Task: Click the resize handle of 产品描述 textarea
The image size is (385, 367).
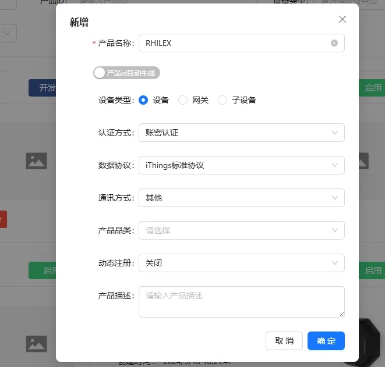Action: [x=341, y=314]
